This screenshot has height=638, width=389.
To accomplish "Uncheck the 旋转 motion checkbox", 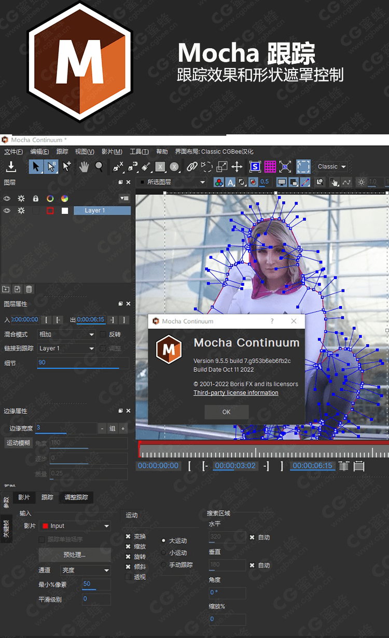I will coord(128,557).
